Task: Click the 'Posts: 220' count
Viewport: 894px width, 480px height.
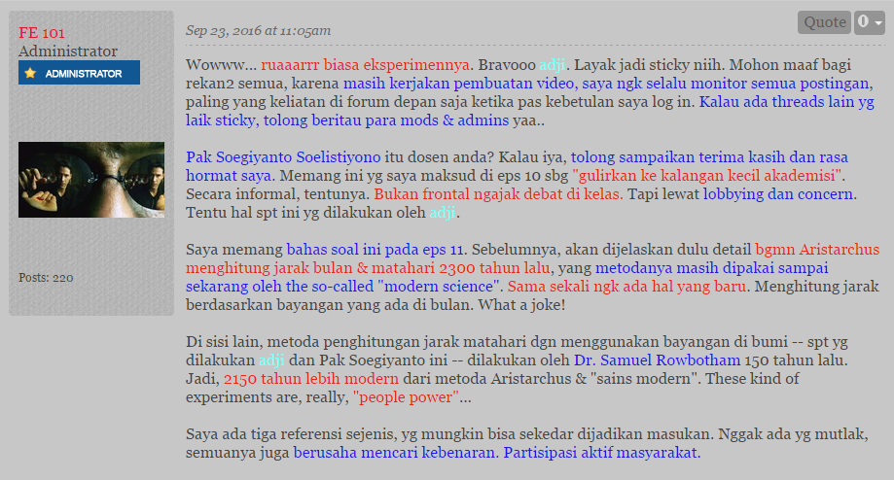Action: point(46,278)
